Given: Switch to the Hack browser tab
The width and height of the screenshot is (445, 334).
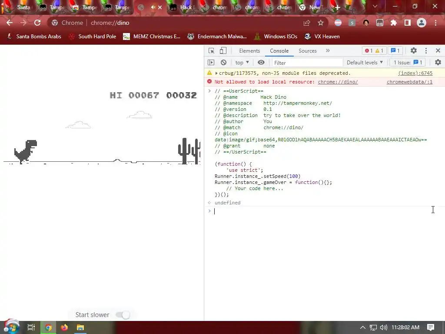Looking at the screenshot, I should (183, 7).
